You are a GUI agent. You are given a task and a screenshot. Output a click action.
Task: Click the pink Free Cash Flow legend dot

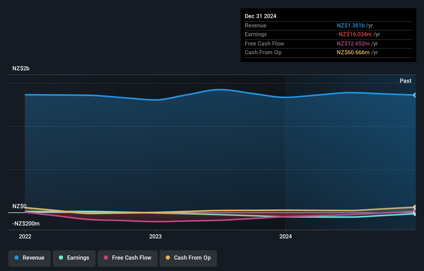pos(106,258)
